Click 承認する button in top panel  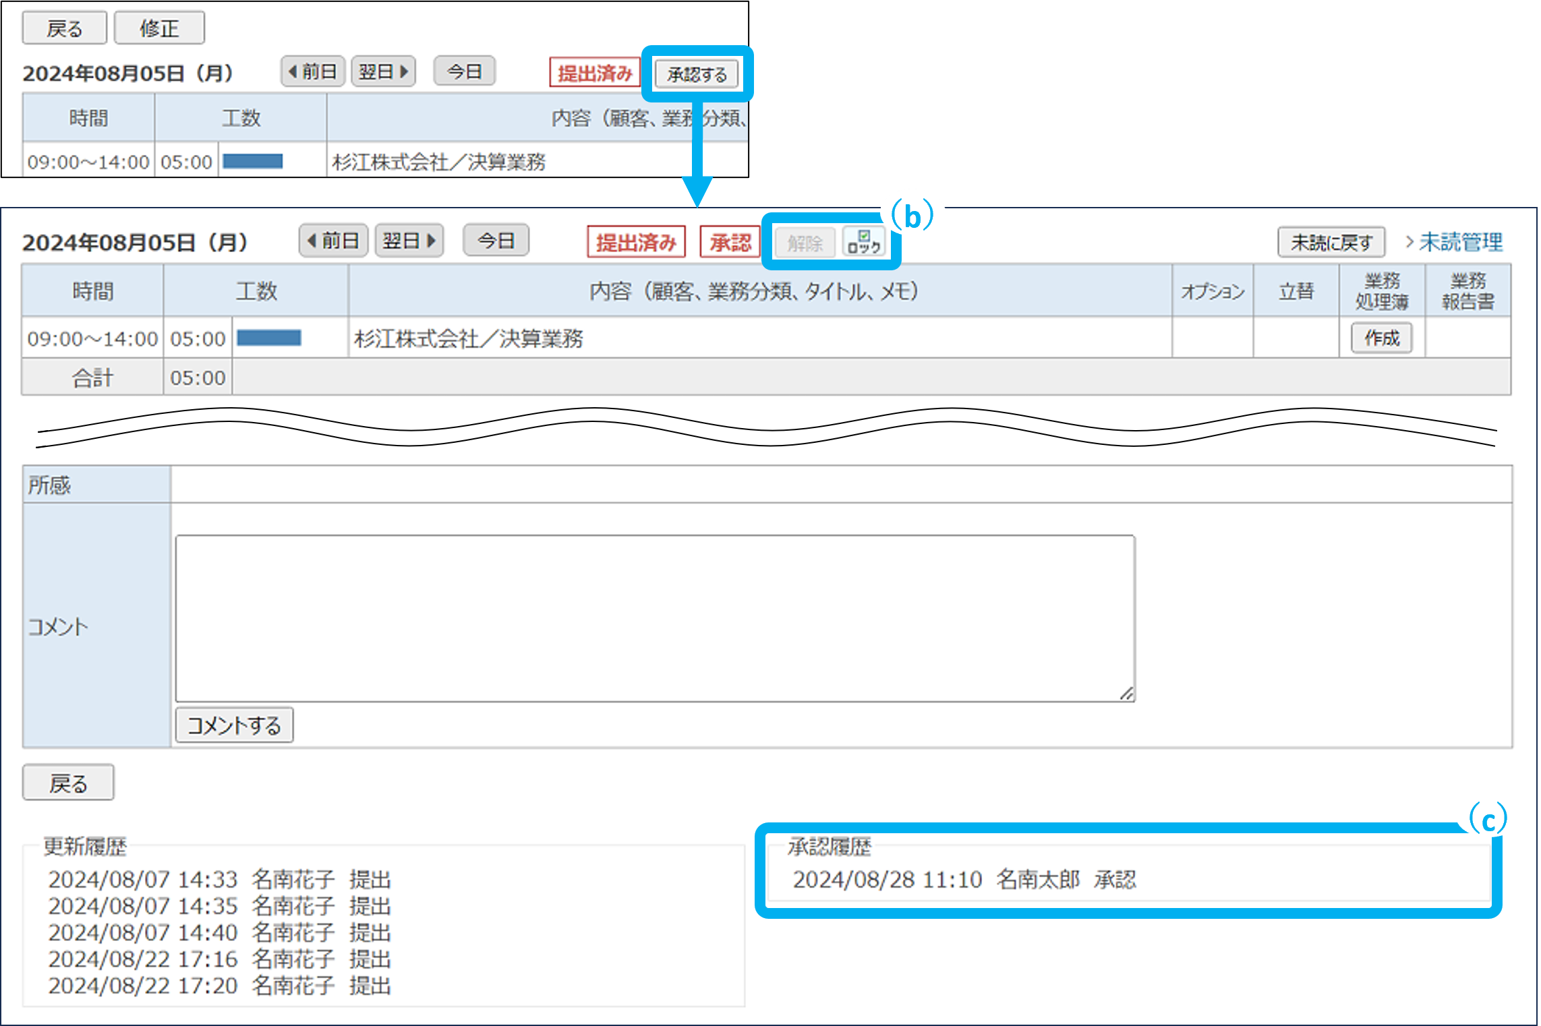(697, 74)
